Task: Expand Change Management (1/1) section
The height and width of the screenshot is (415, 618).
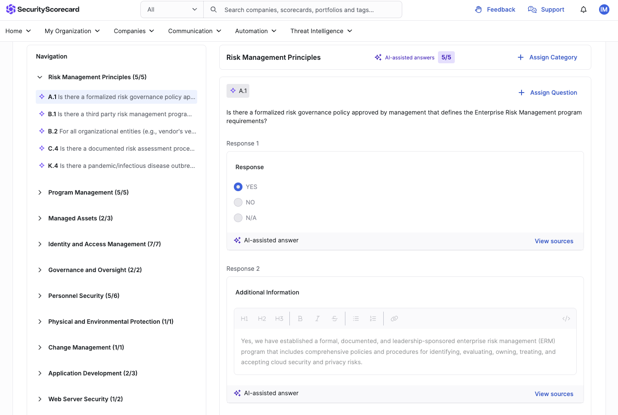Action: pos(40,347)
